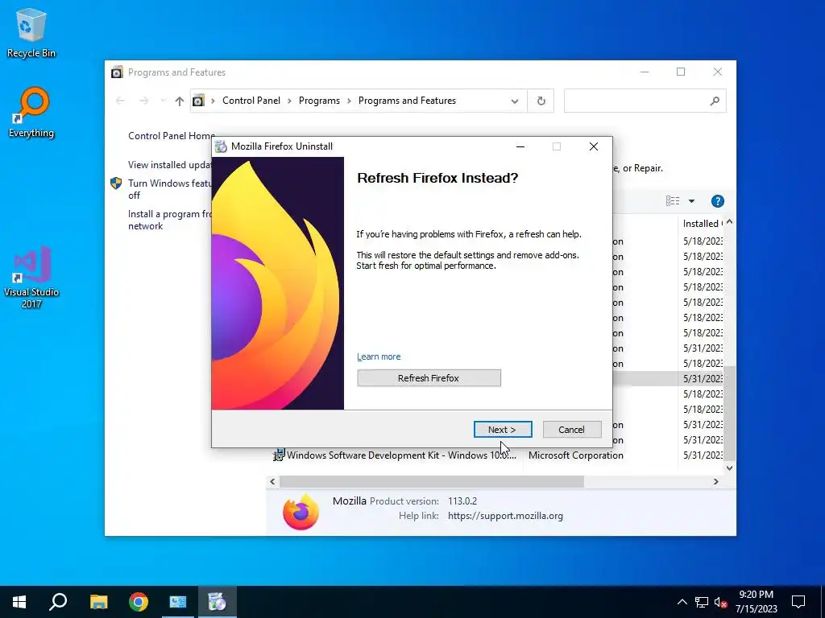Switch to Firefox uninstaller taskbar item
Screen dimensions: 825x618
[x=218, y=602]
